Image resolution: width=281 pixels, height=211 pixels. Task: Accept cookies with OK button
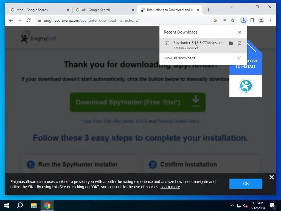click(246, 184)
